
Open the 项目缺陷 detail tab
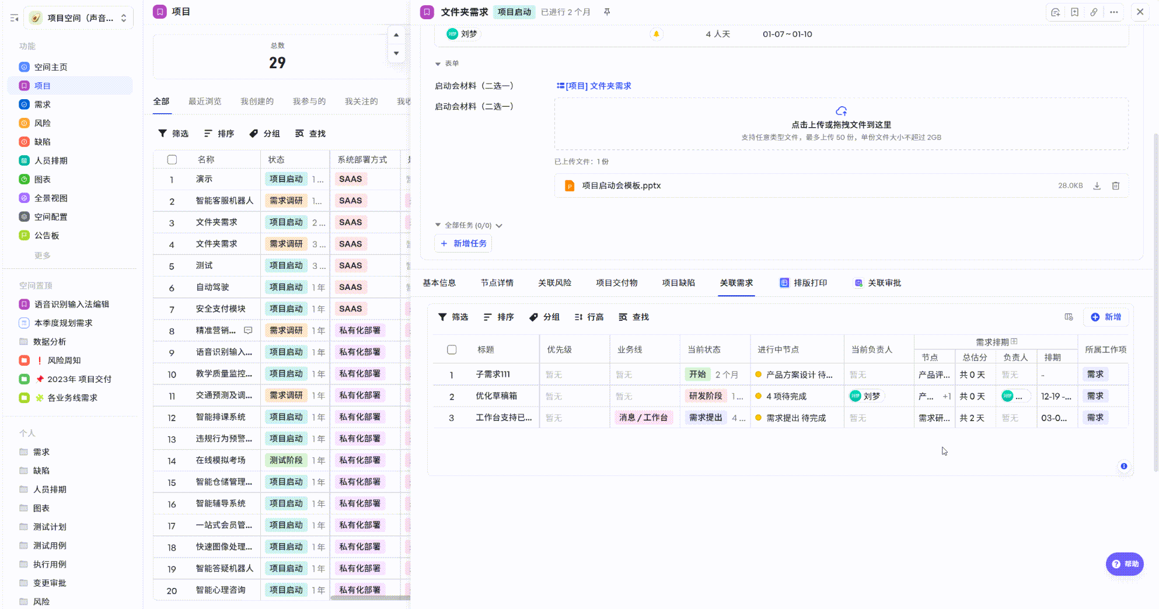tap(679, 283)
